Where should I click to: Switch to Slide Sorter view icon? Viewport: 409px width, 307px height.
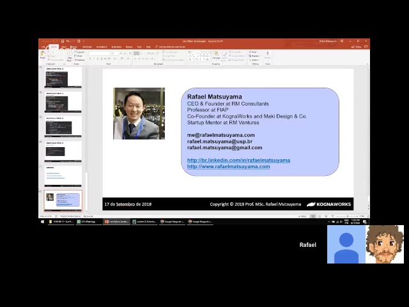320,216
